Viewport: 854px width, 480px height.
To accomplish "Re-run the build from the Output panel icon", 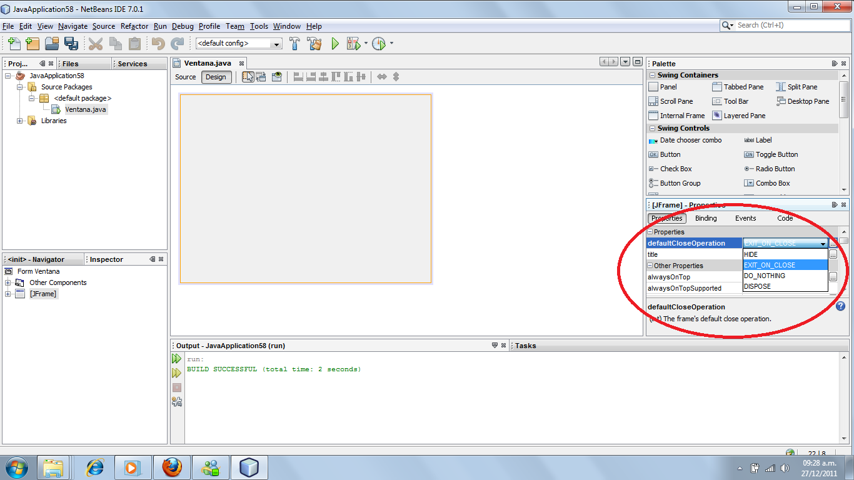I will click(177, 359).
